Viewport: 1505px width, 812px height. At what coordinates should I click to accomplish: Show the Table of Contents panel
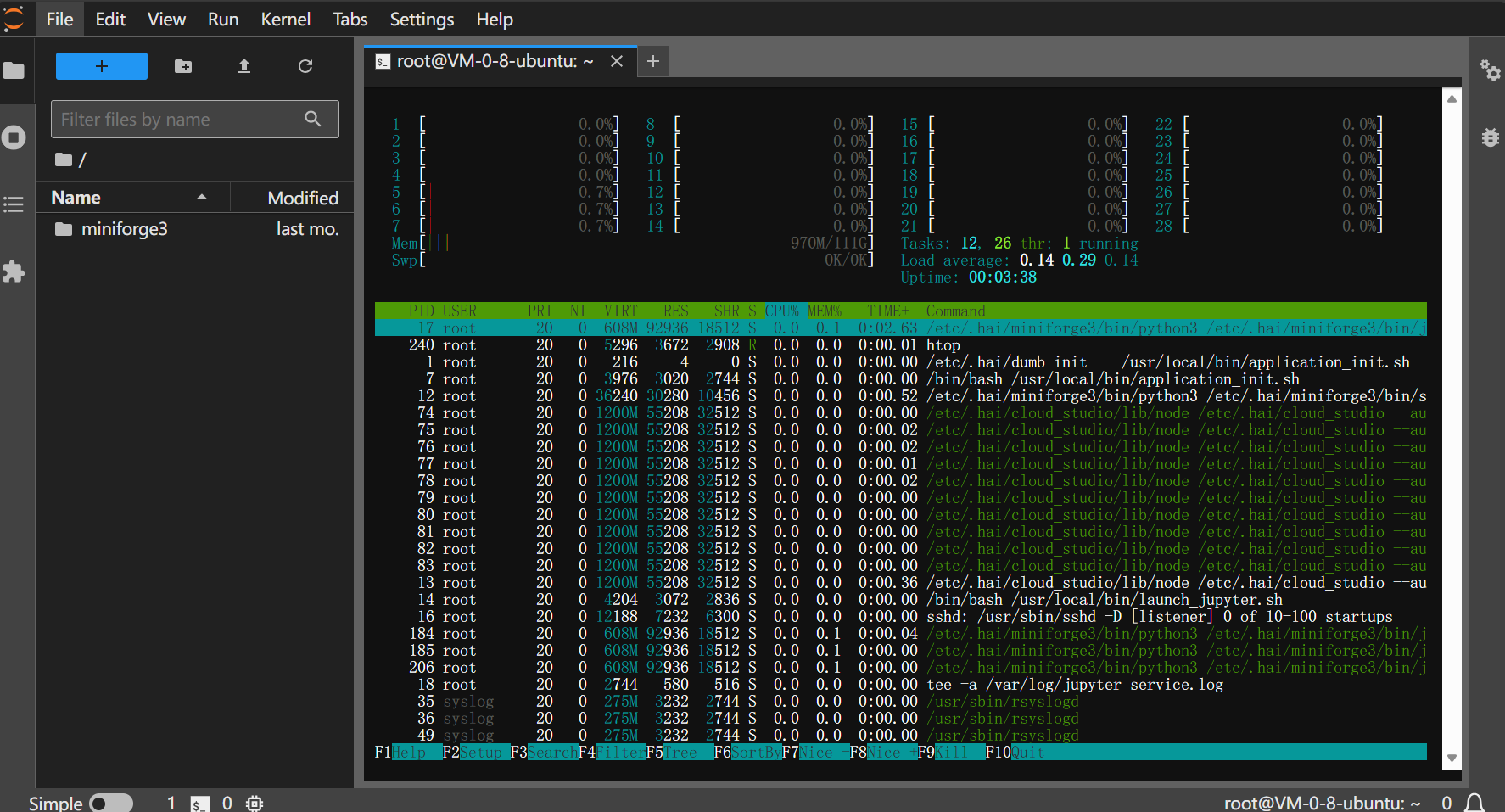[14, 204]
